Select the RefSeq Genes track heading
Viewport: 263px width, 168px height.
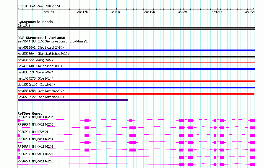(30, 113)
